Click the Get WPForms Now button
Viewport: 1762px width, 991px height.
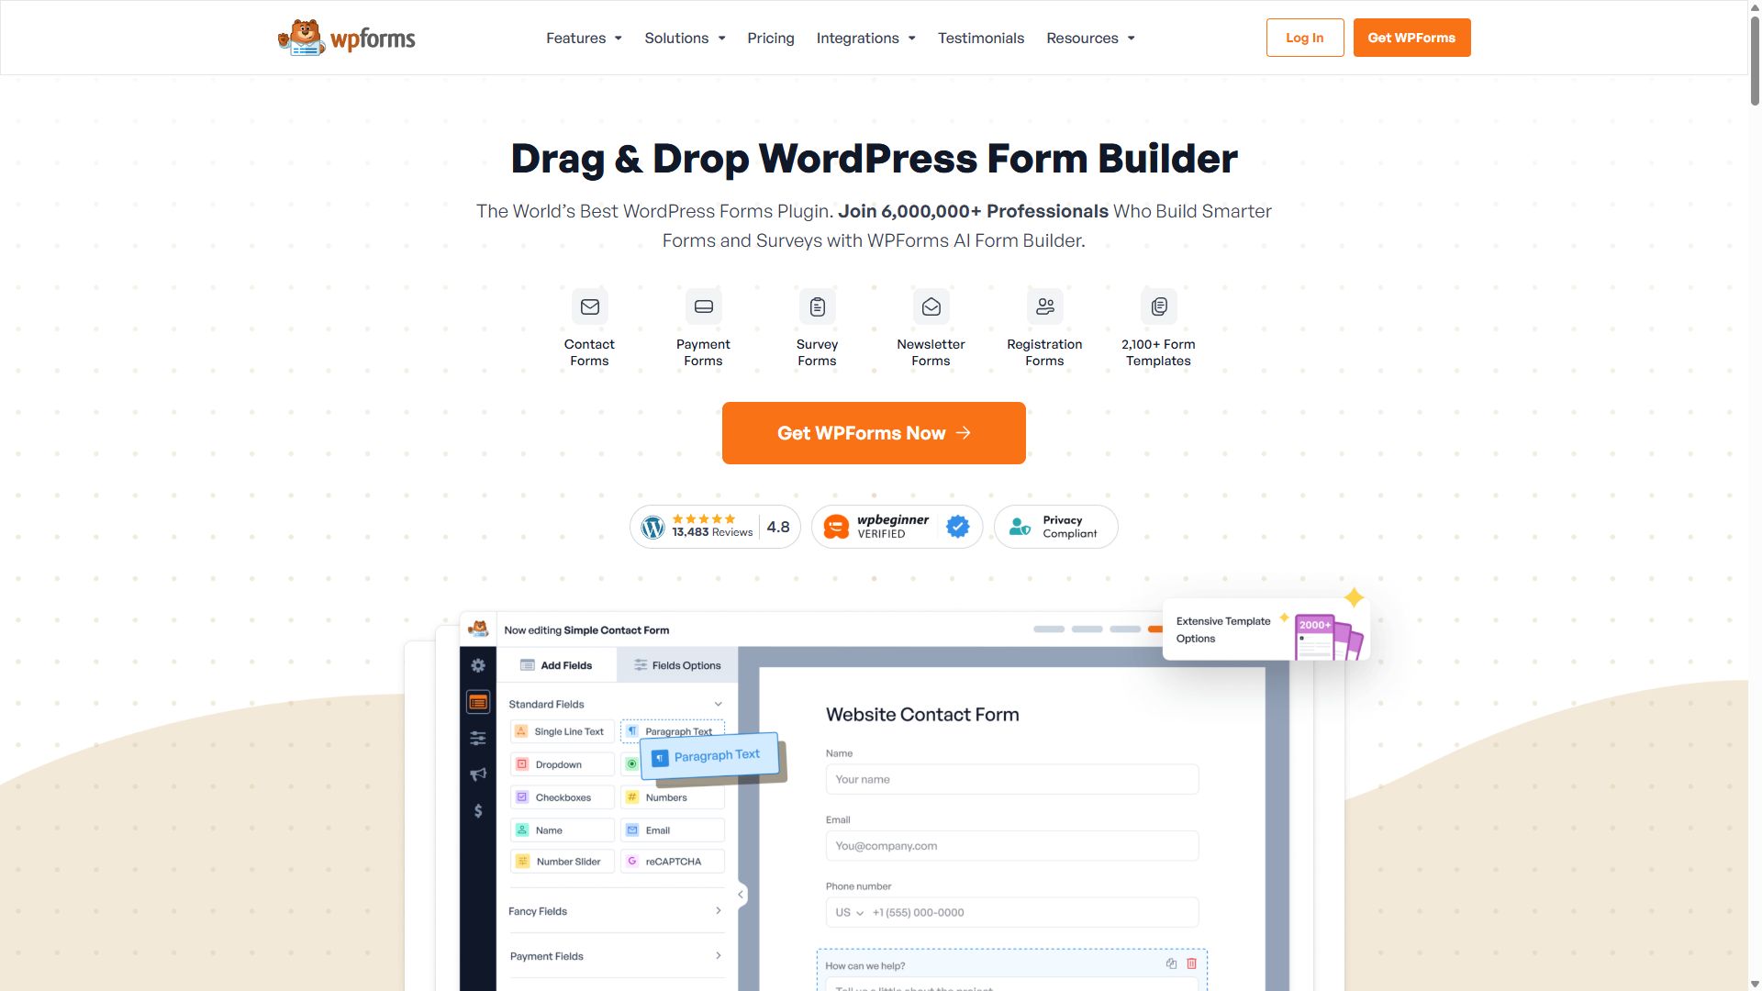pyautogui.click(x=874, y=433)
